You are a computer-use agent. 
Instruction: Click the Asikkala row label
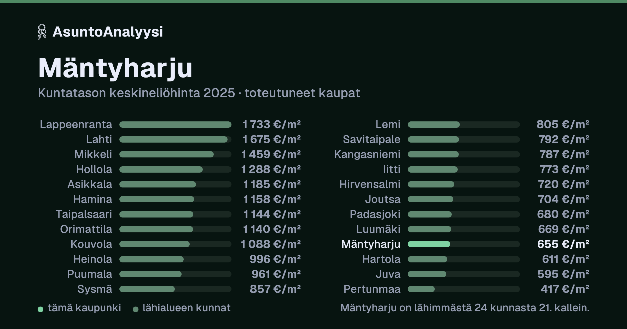coord(90,184)
